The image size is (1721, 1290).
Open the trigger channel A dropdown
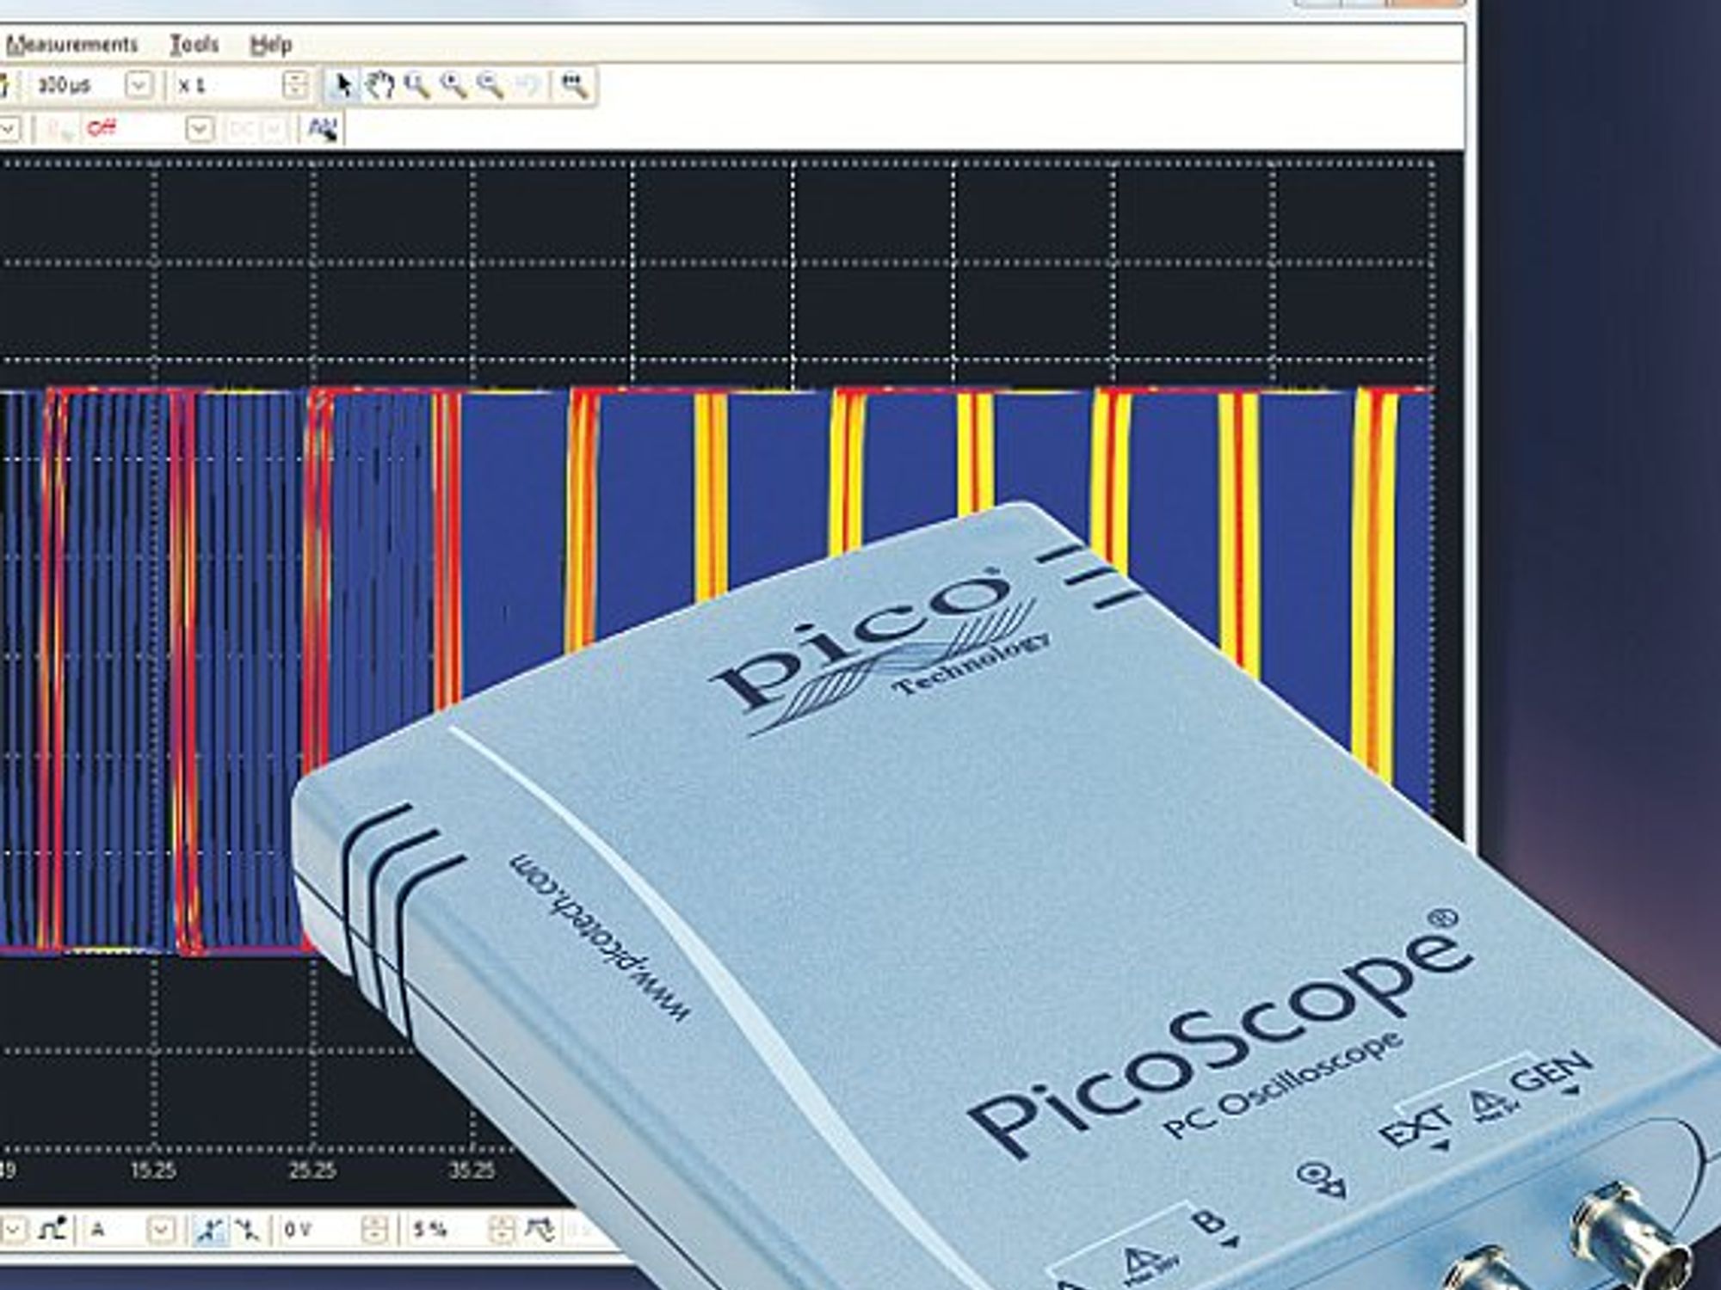point(161,1230)
